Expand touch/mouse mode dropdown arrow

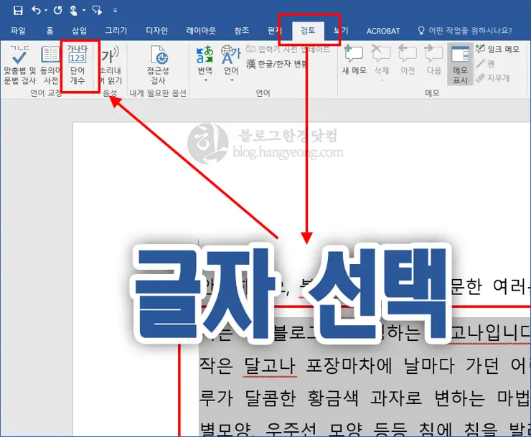tap(84, 11)
